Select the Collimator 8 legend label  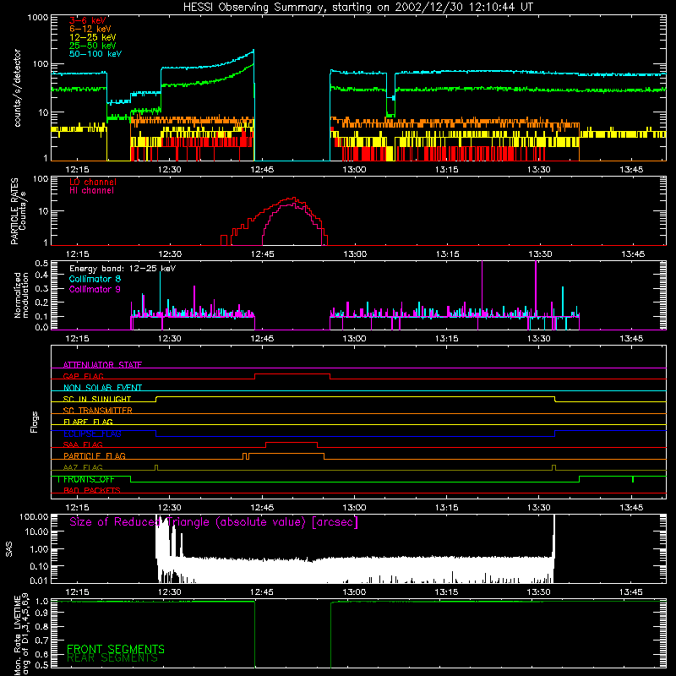coord(95,279)
